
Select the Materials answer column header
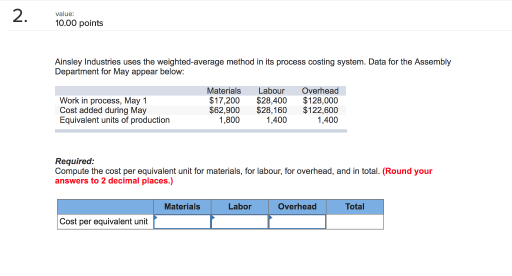coord(182,207)
